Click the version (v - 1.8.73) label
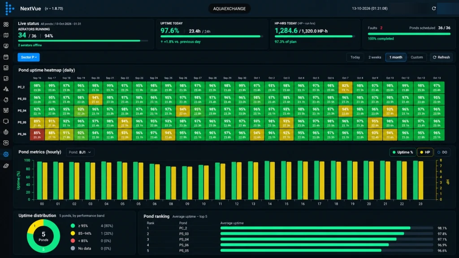The image size is (459, 258). coord(54,9)
